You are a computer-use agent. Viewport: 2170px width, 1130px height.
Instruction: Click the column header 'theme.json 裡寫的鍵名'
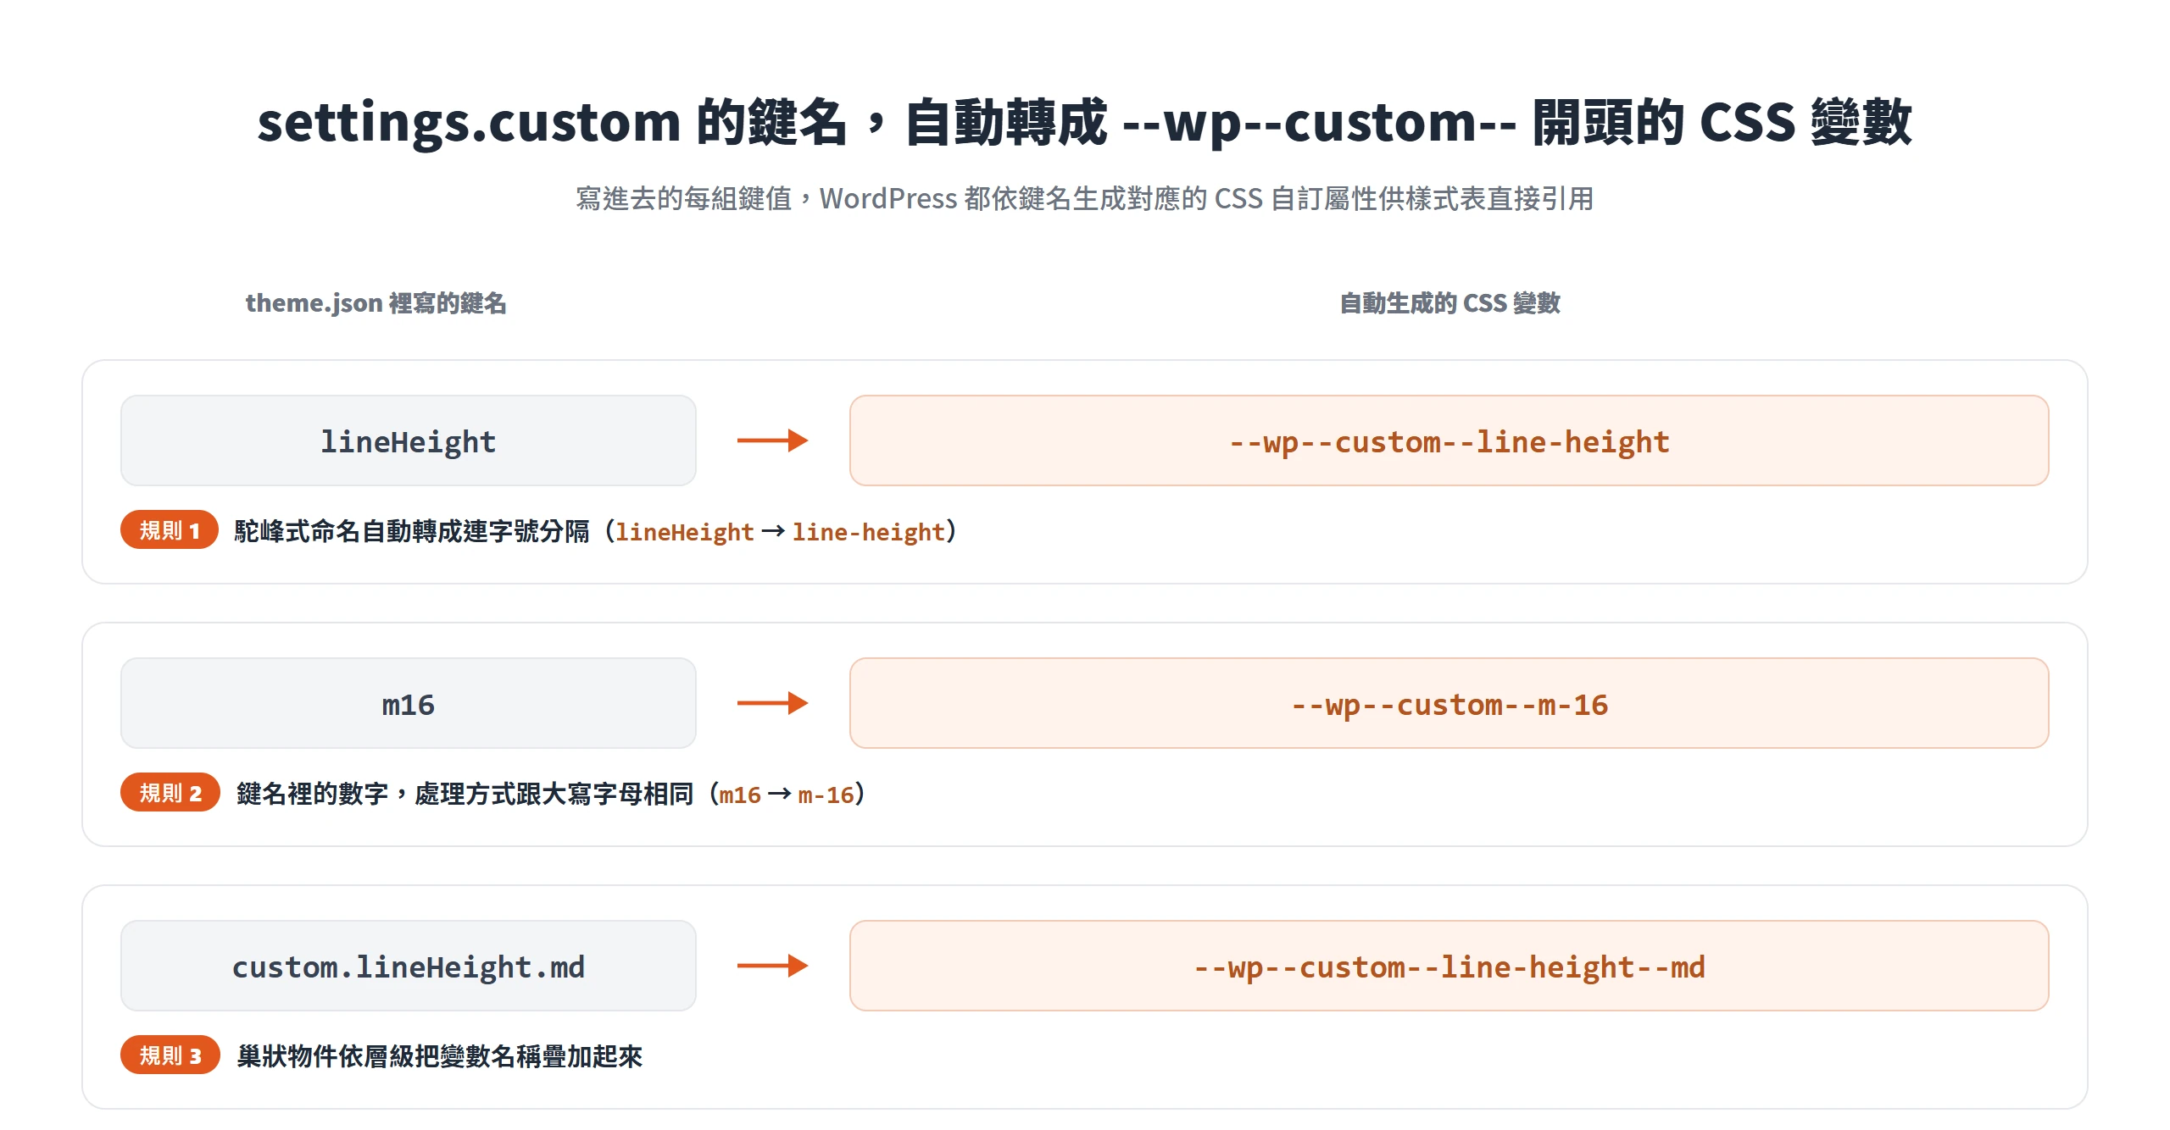pos(376,302)
